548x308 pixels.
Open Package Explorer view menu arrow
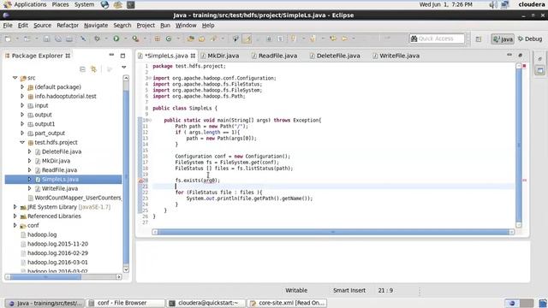click(x=123, y=67)
